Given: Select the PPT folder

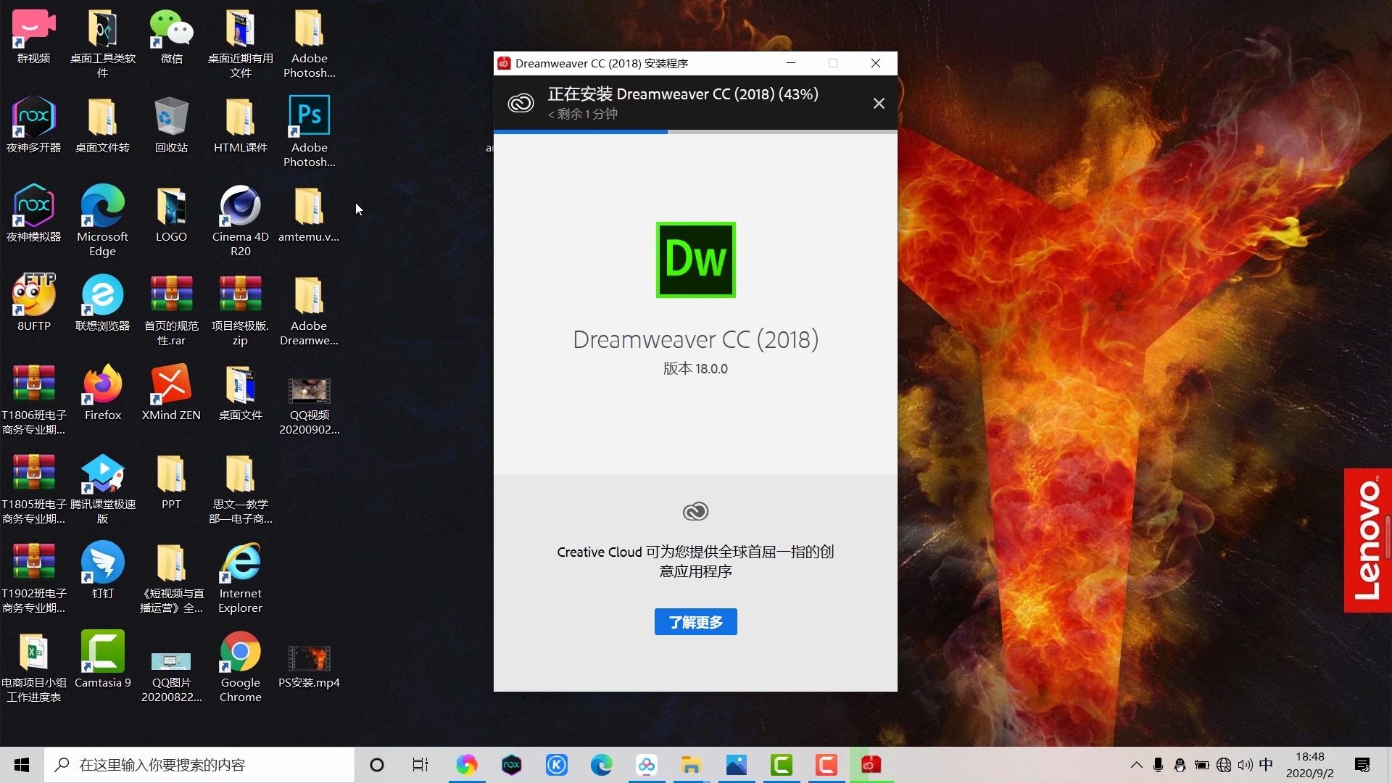Looking at the screenshot, I should point(171,481).
